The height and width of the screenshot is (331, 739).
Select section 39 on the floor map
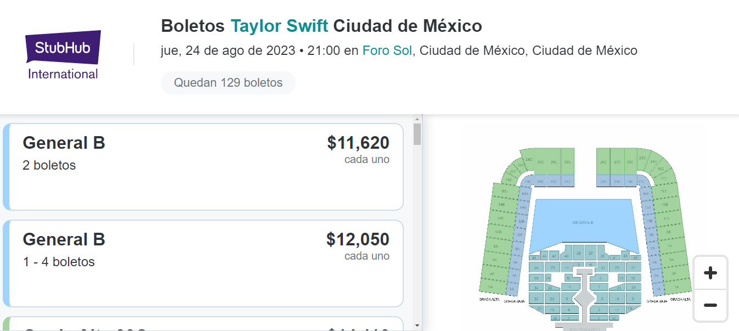click(x=537, y=267)
